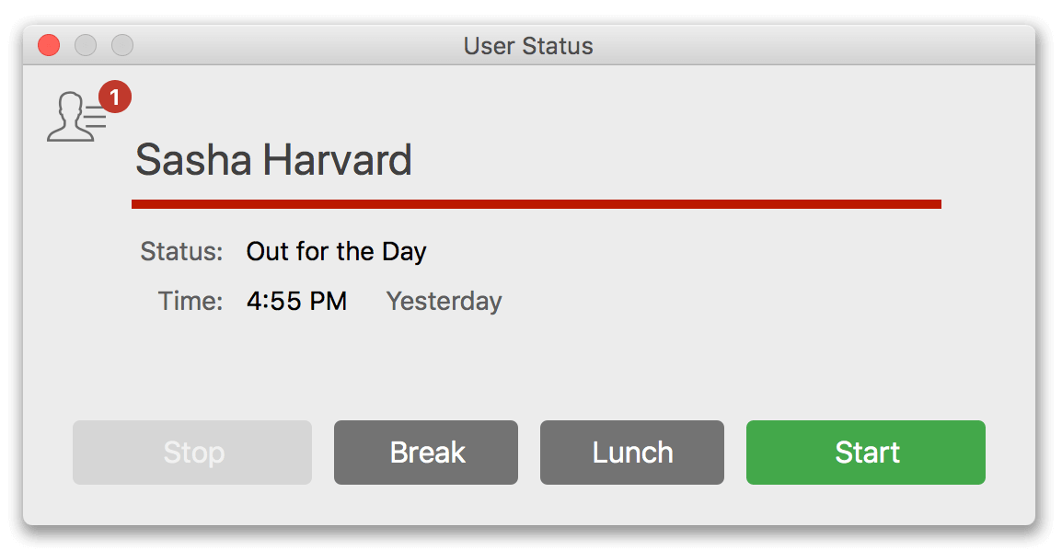Click the gray zoom window button
The width and height of the screenshot is (1062, 550).
tap(121, 45)
